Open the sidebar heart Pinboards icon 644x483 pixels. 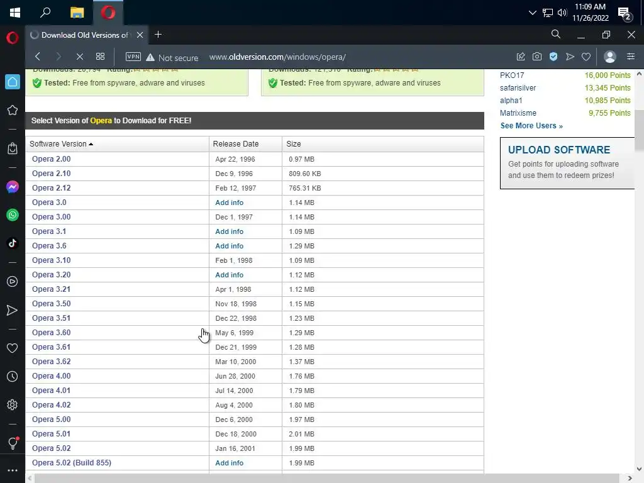(x=13, y=348)
